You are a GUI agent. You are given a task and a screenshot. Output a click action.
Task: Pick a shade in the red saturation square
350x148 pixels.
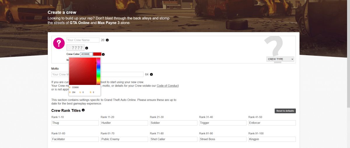tap(83, 71)
